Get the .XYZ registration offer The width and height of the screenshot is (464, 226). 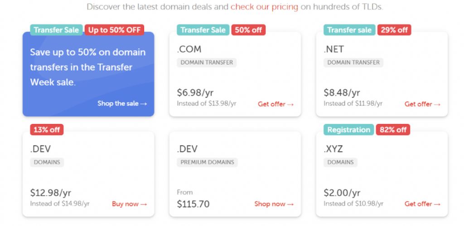point(422,204)
